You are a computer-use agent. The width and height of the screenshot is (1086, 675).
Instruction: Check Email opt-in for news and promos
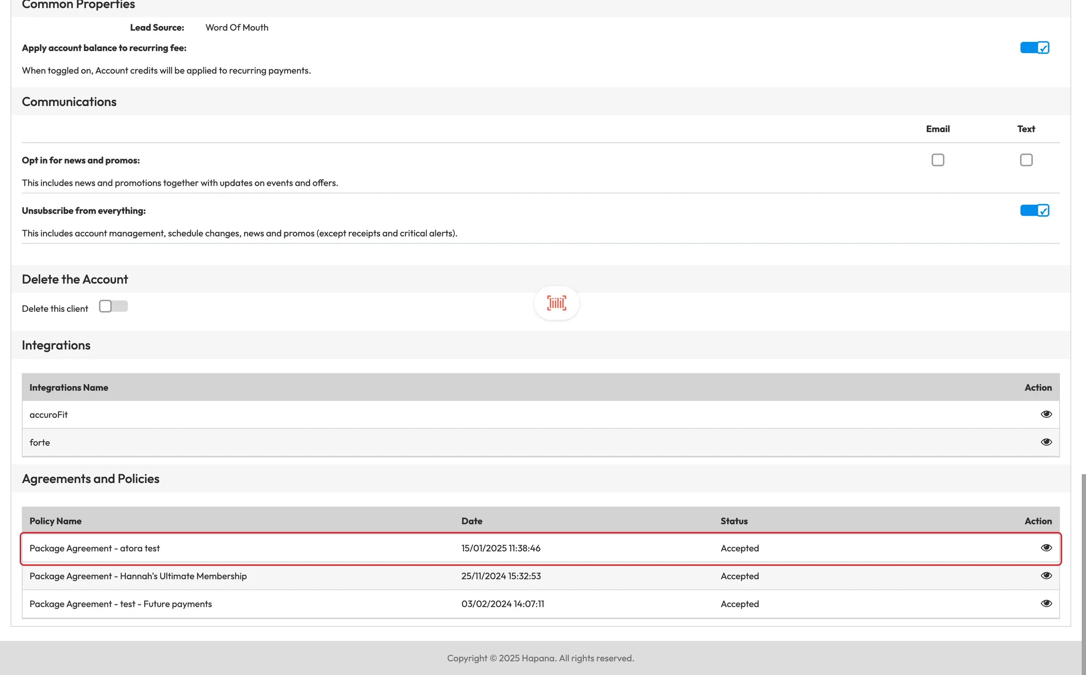[938, 160]
